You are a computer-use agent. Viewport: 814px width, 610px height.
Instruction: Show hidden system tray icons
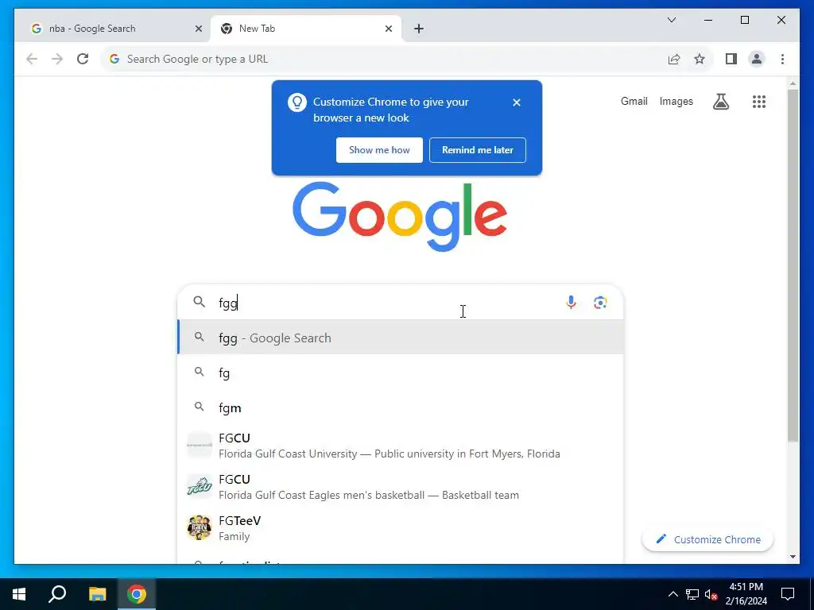pos(673,594)
